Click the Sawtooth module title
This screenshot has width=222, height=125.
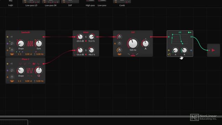[25, 32]
